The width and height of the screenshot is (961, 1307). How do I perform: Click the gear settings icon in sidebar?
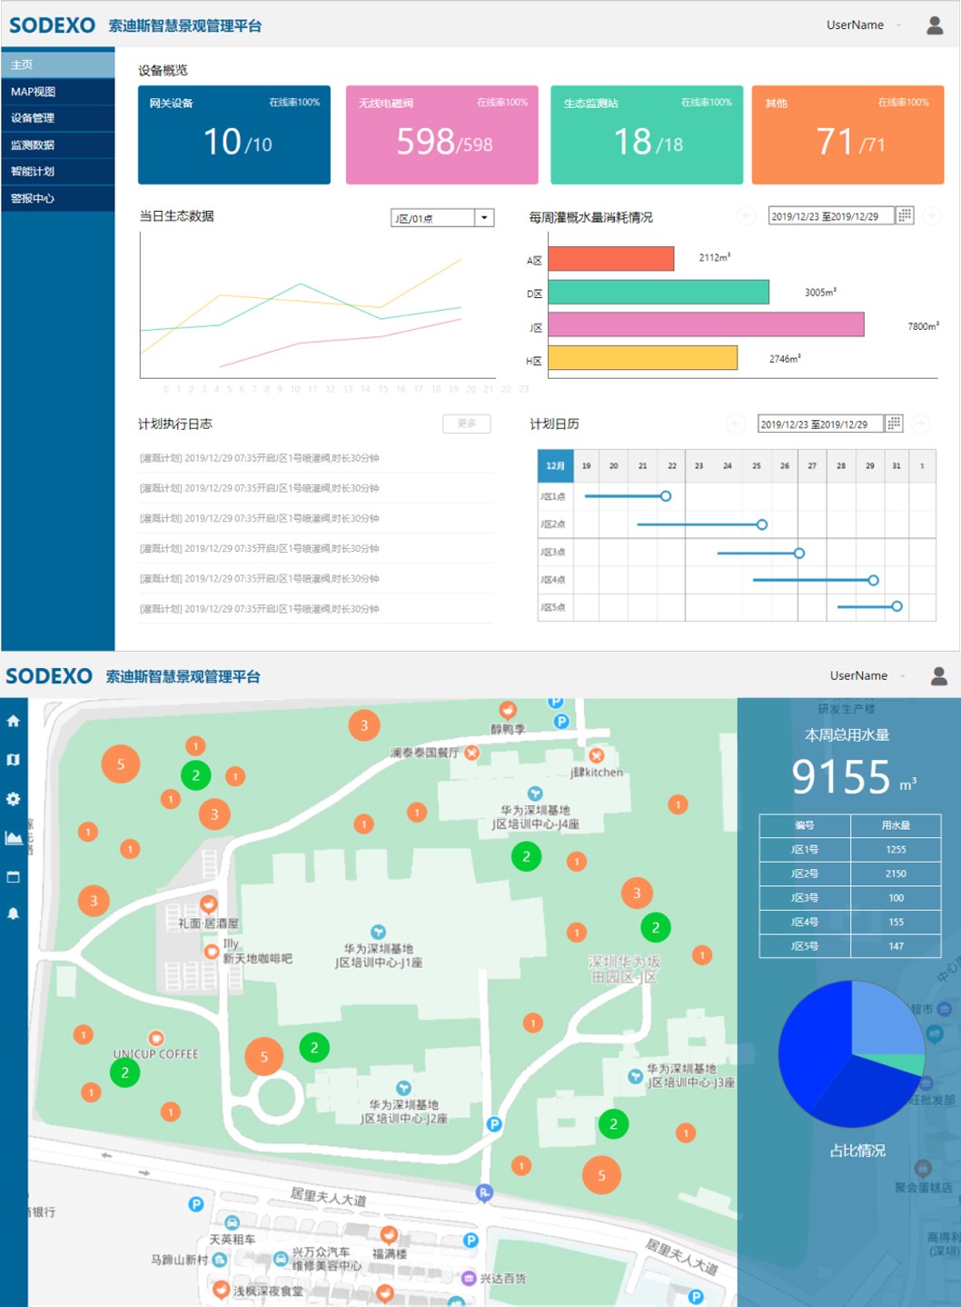tap(13, 799)
